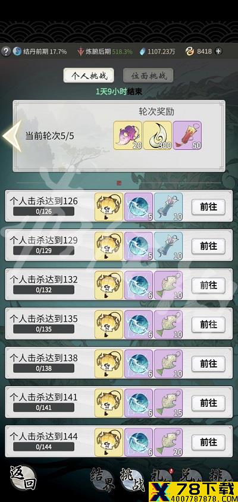Switch to the 位面挑战 tab
The image size is (238, 502).
click(148, 76)
